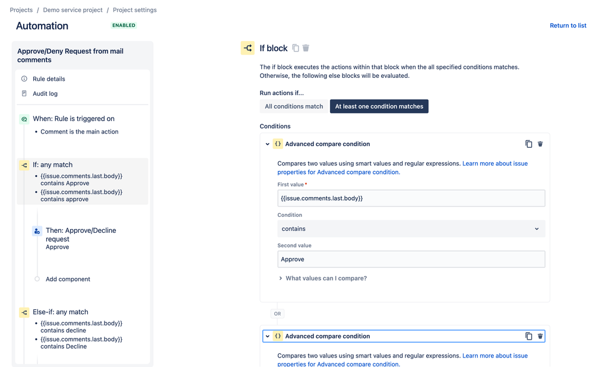593x367 pixels.
Task: Delete the second Advanced compare condition
Action: pos(540,336)
